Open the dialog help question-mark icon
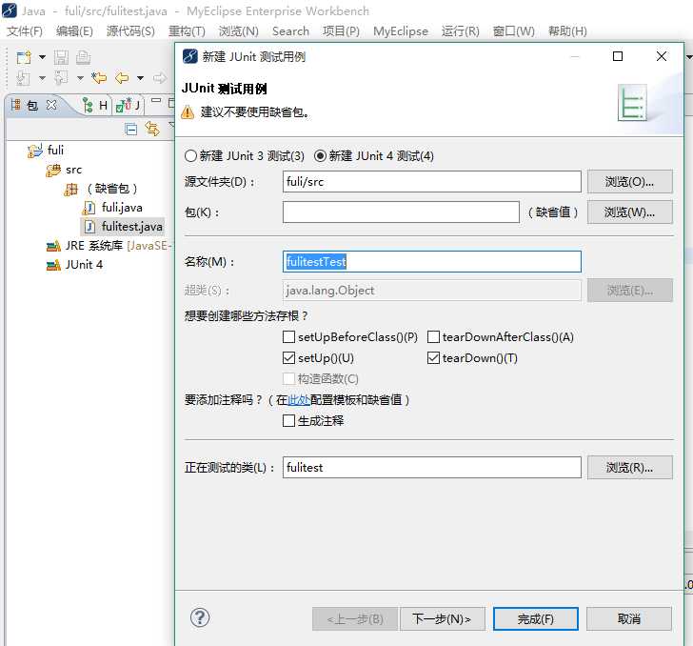Image resolution: width=693 pixels, height=646 pixels. click(x=200, y=617)
